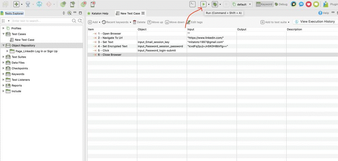This screenshot has height=161, width=338.
Task: Switch to Debug perspective
Action: (281, 4)
